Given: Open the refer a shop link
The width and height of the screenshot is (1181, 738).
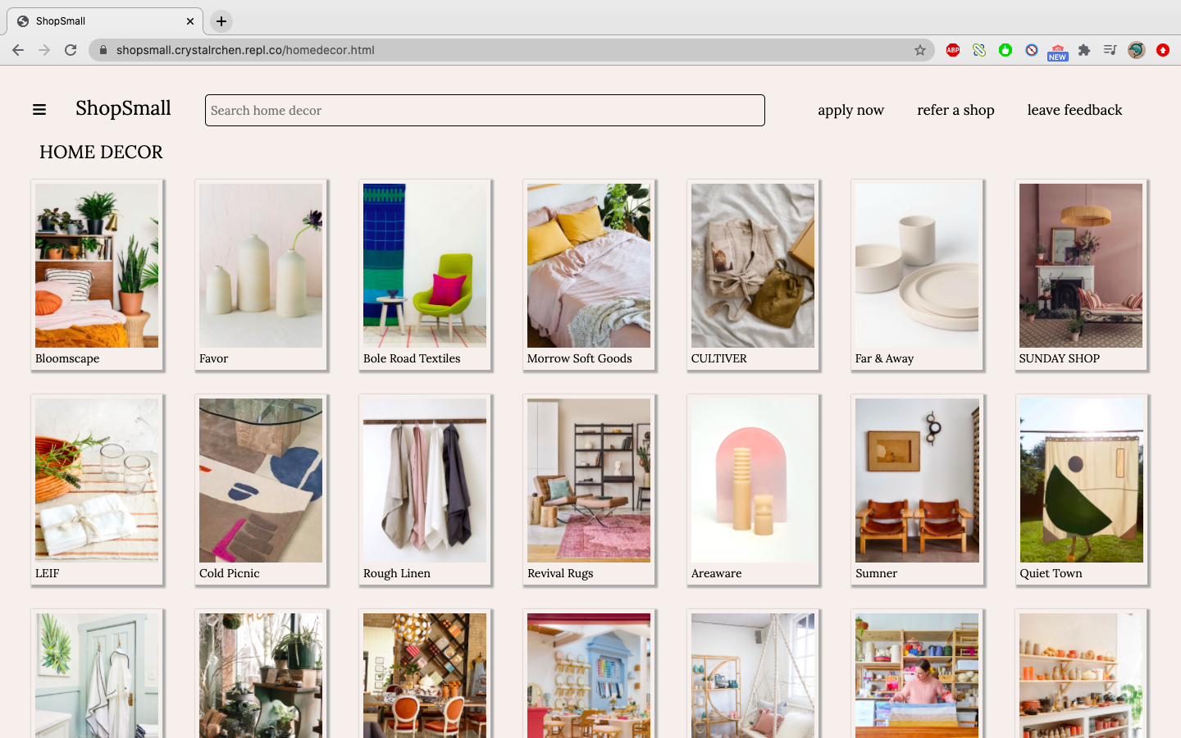Looking at the screenshot, I should (x=955, y=110).
